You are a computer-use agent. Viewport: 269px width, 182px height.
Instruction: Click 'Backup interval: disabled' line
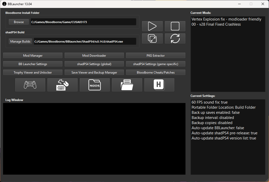pos(213,118)
